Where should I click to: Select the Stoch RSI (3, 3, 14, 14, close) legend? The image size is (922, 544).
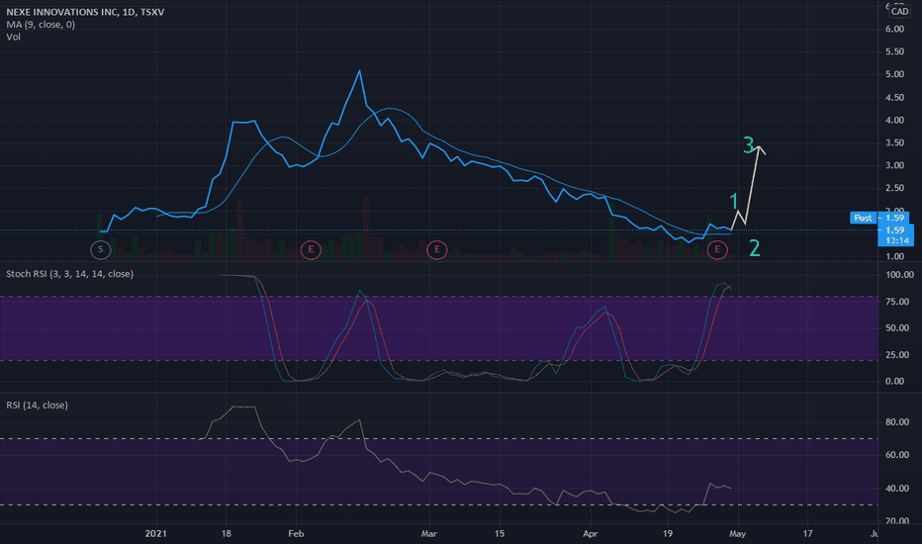click(69, 273)
